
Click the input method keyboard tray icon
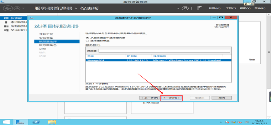247,122
